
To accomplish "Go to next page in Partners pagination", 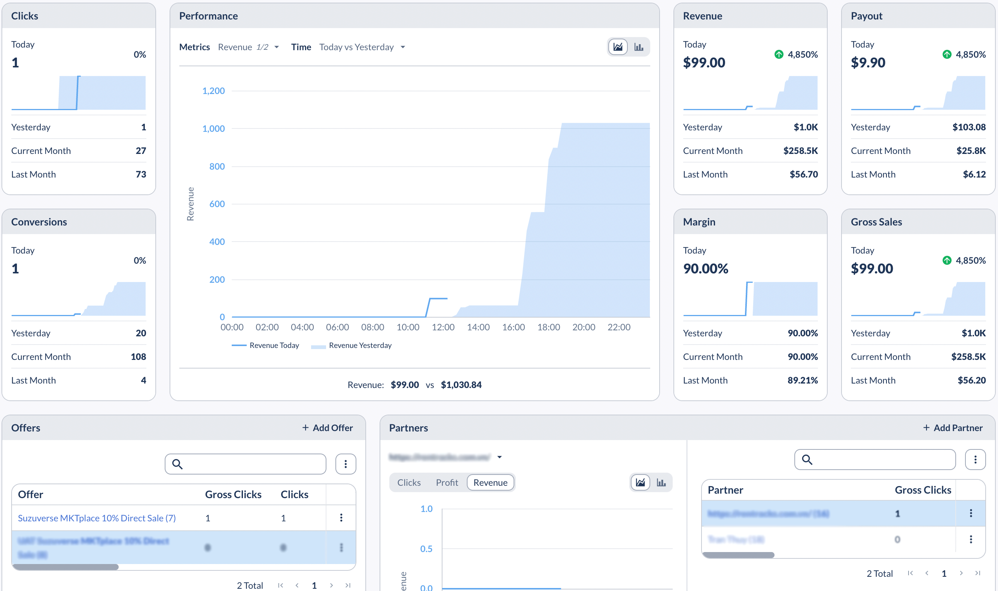I will 961,573.
